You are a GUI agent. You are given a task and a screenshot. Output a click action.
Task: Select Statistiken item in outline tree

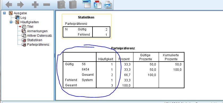click(35, 40)
